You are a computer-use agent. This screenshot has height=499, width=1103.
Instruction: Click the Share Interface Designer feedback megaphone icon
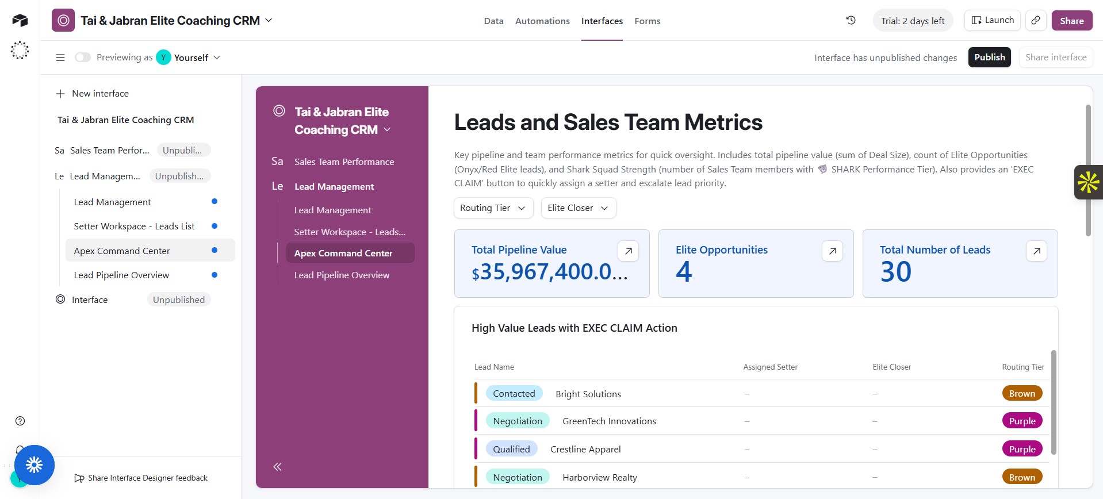[79, 478]
